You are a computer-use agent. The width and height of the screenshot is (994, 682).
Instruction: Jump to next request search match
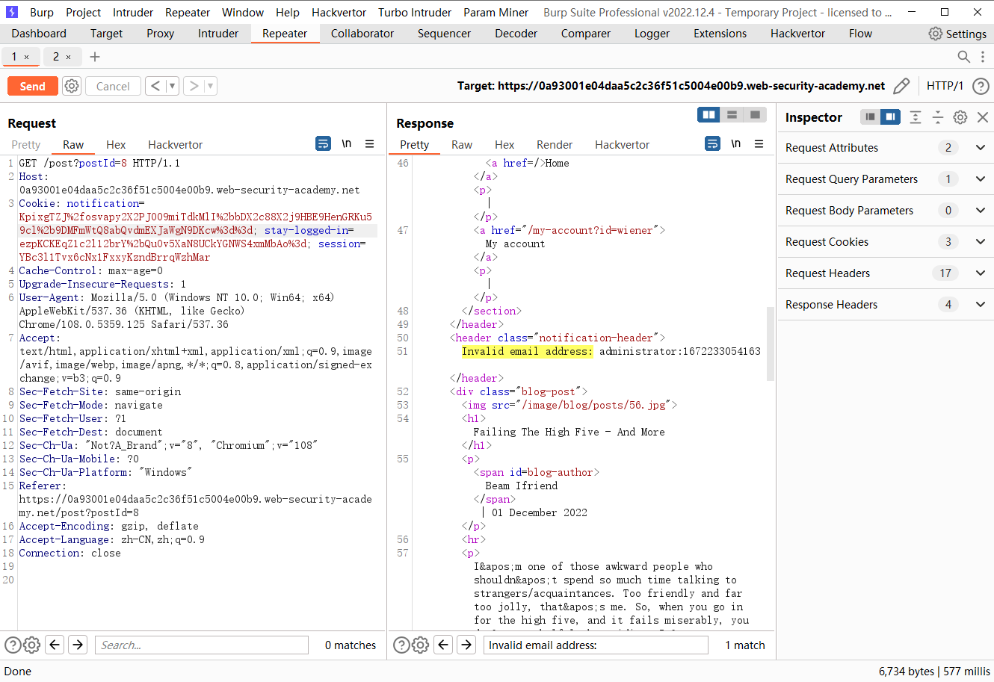tap(78, 645)
